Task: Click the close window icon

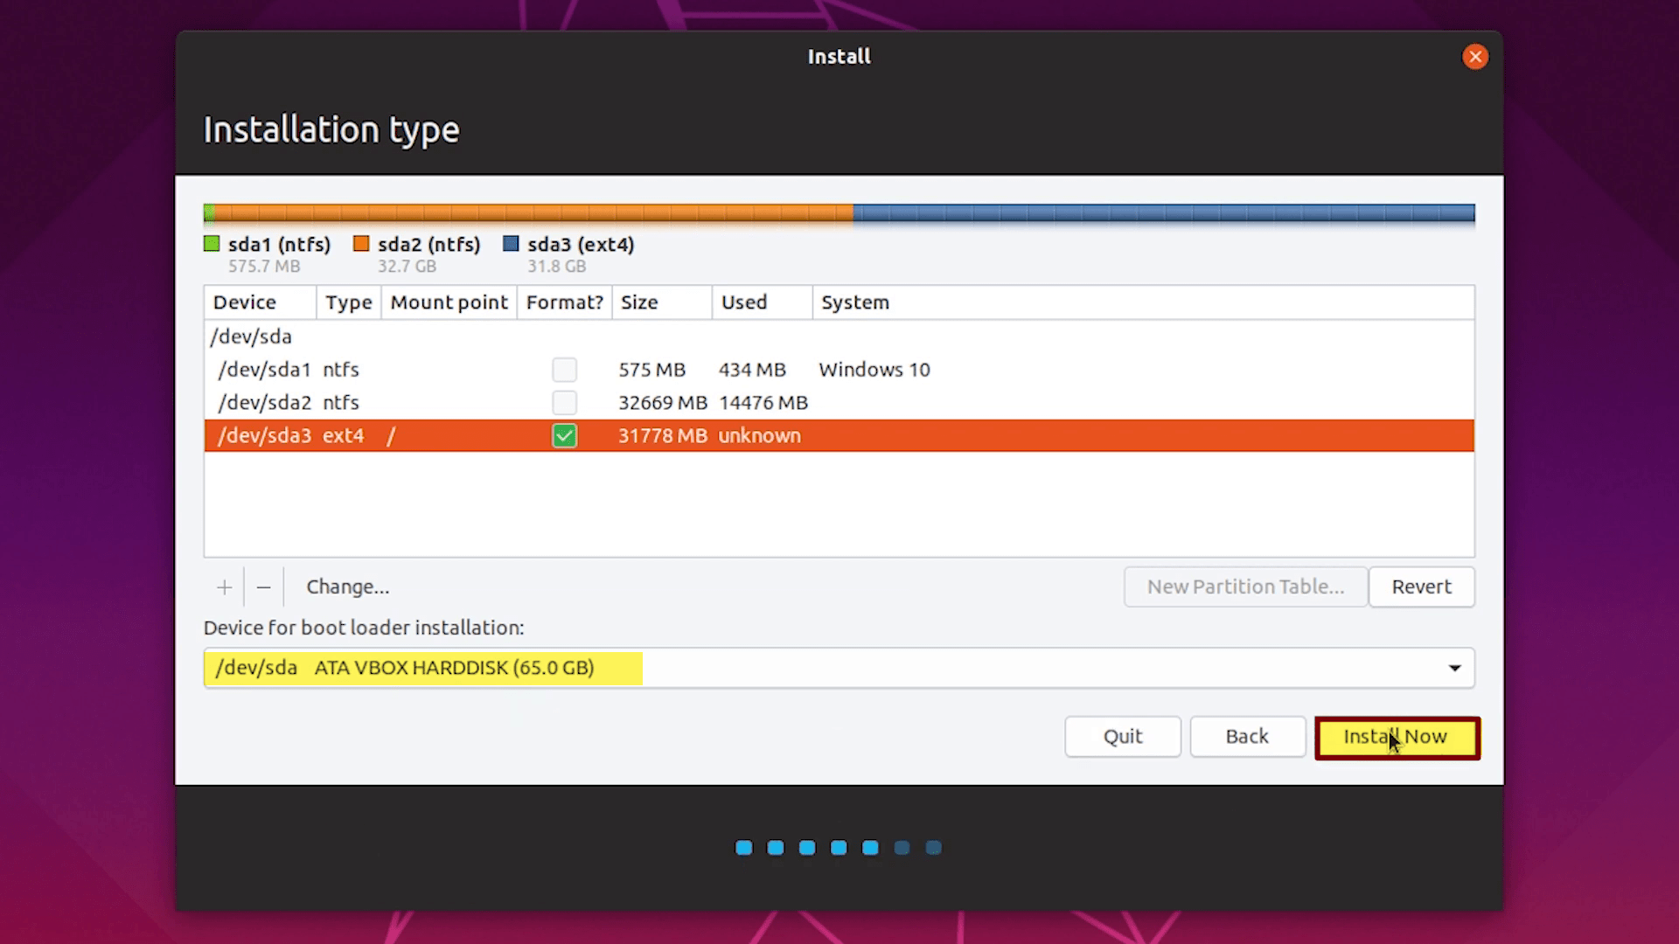Action: click(1475, 55)
